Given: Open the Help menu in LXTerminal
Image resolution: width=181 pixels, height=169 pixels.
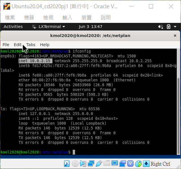Looking at the screenshot, I should coord(45,45).
